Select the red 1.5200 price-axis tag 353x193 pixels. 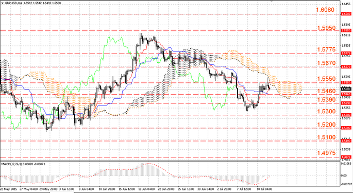coord(346,128)
